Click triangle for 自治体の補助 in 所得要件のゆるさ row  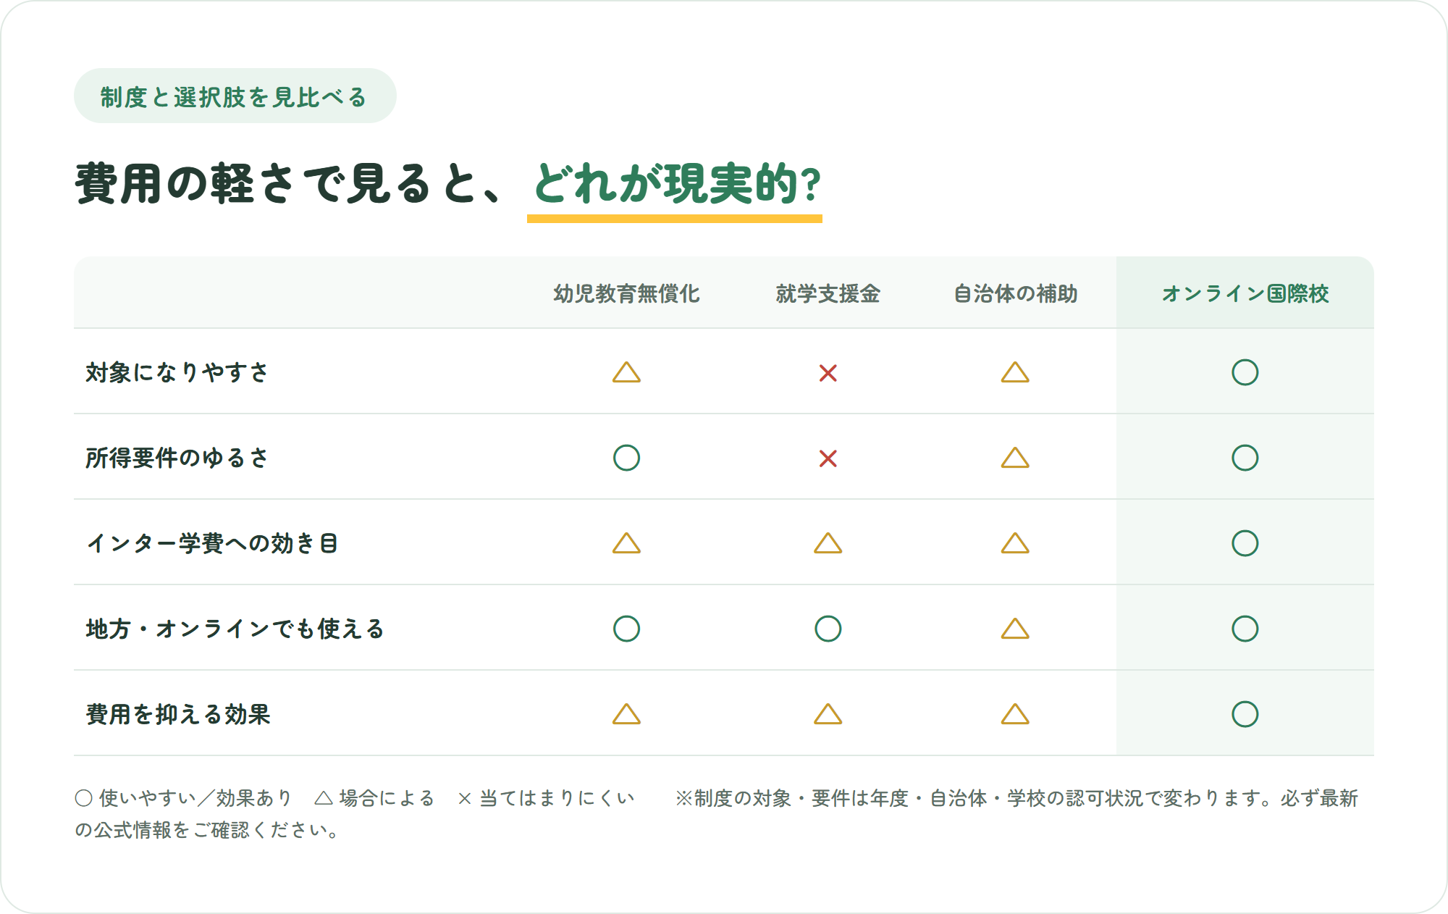pos(1015,458)
